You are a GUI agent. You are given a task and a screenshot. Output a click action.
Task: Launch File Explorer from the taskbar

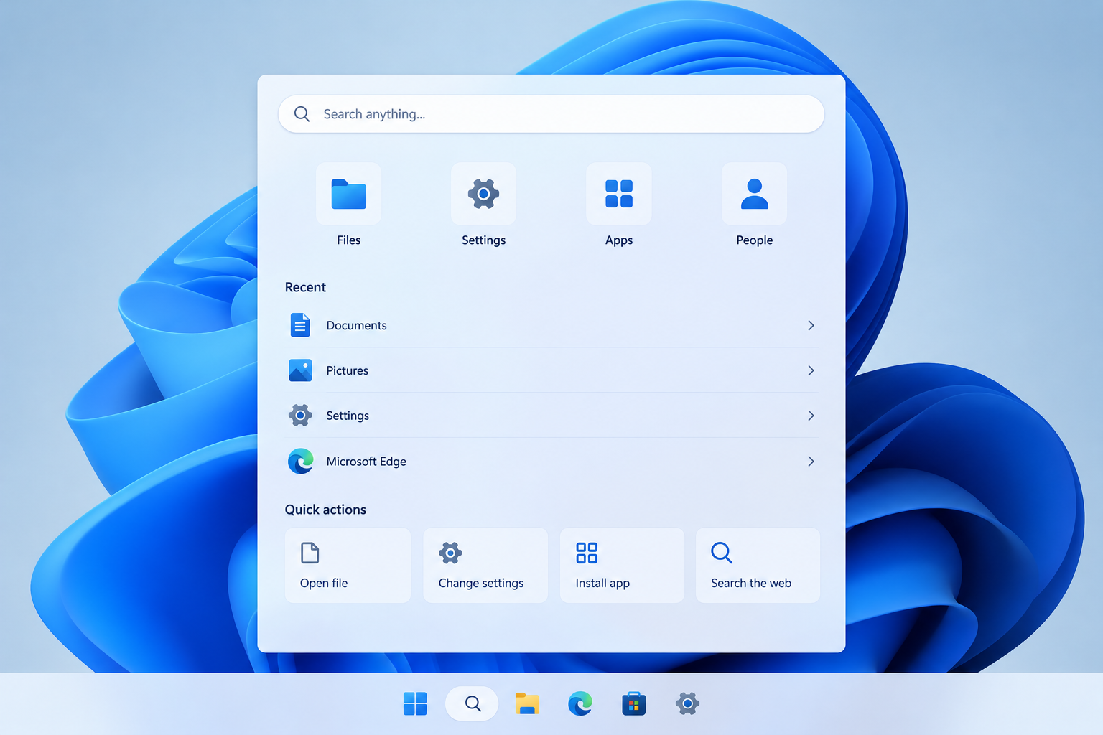[527, 703]
